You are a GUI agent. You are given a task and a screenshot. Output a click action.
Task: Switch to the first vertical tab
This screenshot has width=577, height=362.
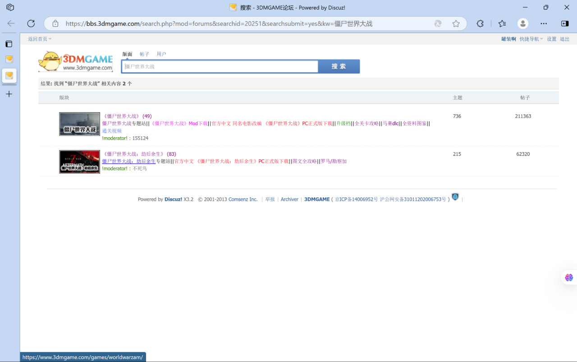click(9, 59)
